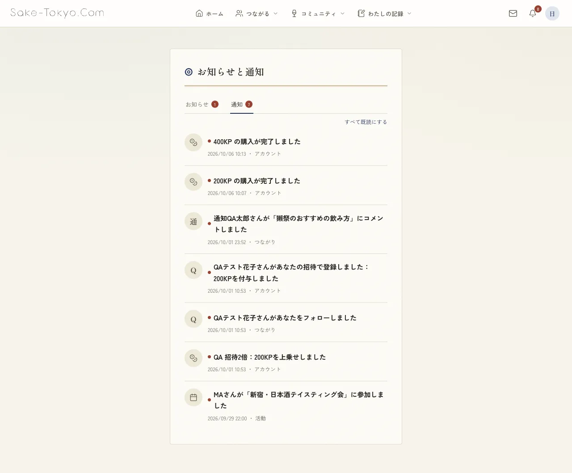This screenshot has width=572, height=473.
Task: Go to the ホーム menu item
Action: [209, 13]
